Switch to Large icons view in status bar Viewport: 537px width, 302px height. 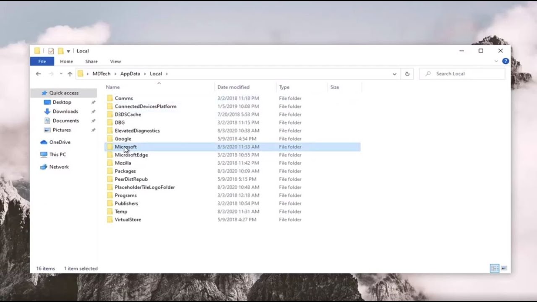coord(504,268)
